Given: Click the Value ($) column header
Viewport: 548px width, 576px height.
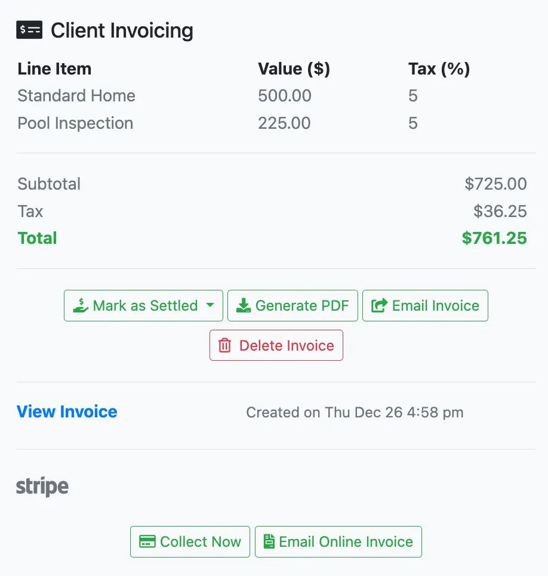Looking at the screenshot, I should [294, 69].
